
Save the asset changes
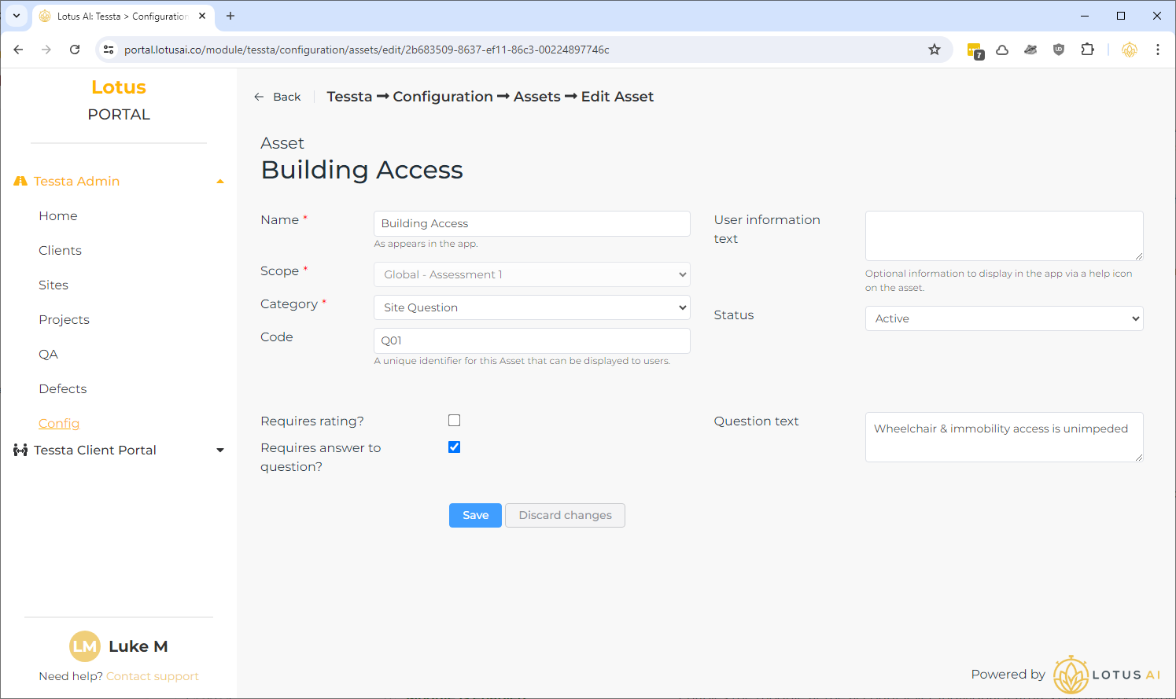(x=475, y=515)
